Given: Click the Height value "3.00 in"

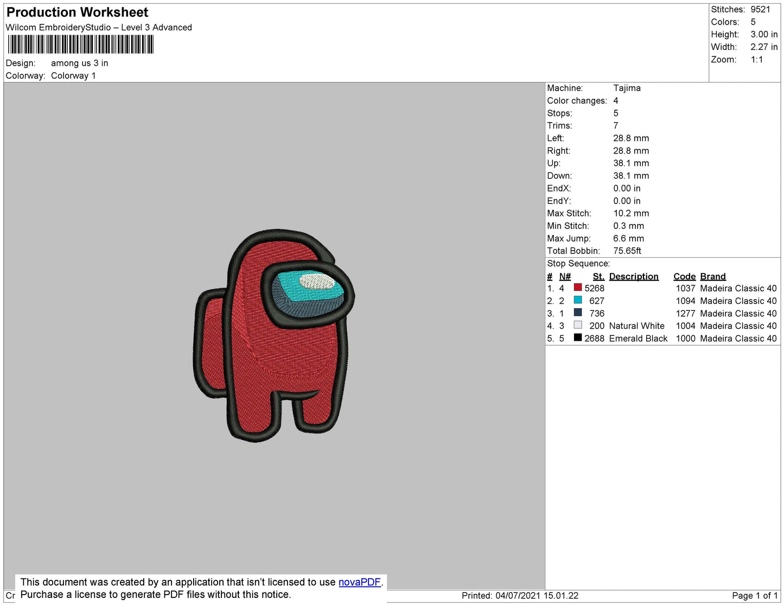Looking at the screenshot, I should pyautogui.click(x=764, y=35).
